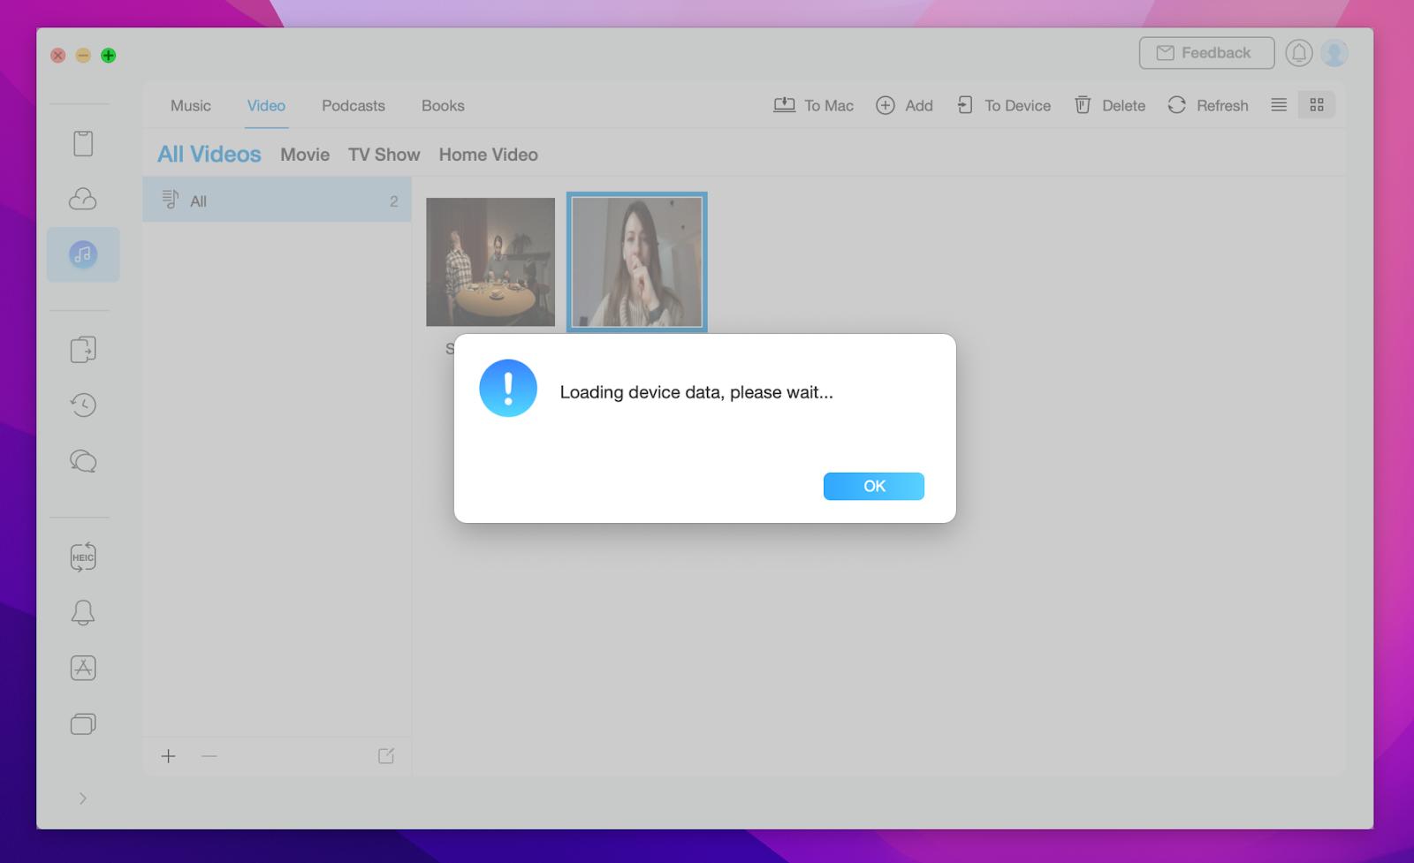Image resolution: width=1414 pixels, height=863 pixels.
Task: Open the chat messages sidebar icon
Action: point(83,461)
